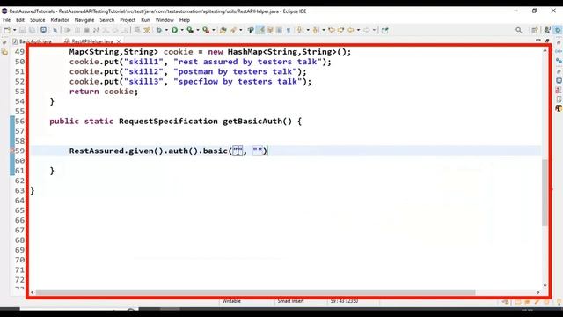The image size is (563, 317).
Task: Expand the Debug launch dropdown arrow
Action: (166, 30)
